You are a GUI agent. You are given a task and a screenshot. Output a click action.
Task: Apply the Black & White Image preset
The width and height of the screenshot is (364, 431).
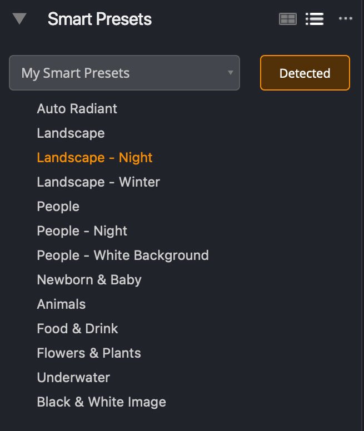(x=101, y=402)
